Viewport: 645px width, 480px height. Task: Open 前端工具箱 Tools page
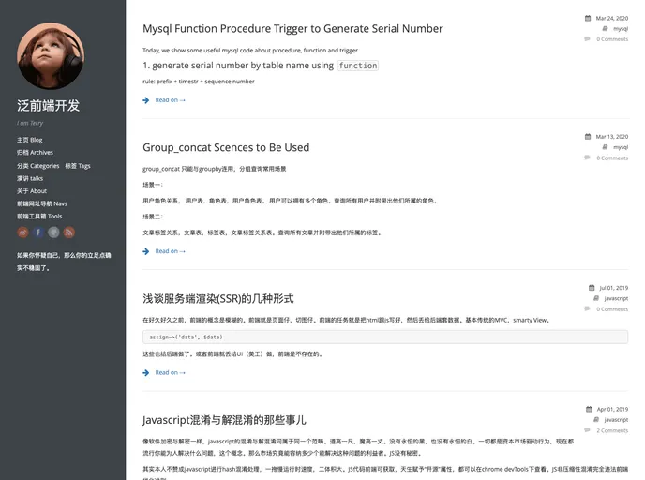point(39,217)
